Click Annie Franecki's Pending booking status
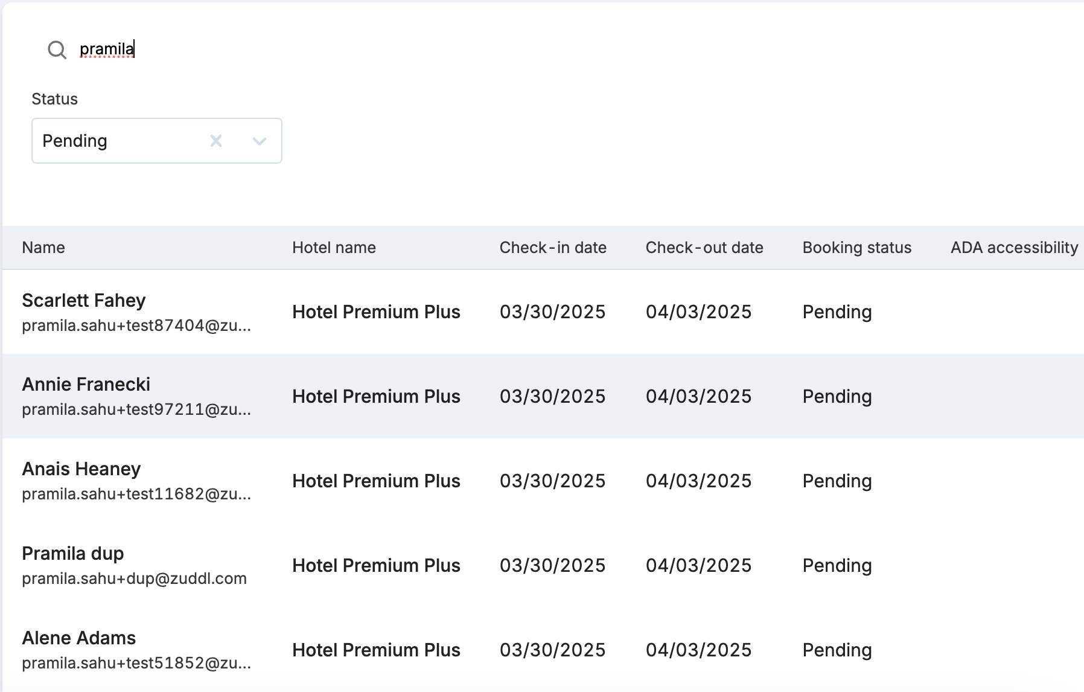 837,397
